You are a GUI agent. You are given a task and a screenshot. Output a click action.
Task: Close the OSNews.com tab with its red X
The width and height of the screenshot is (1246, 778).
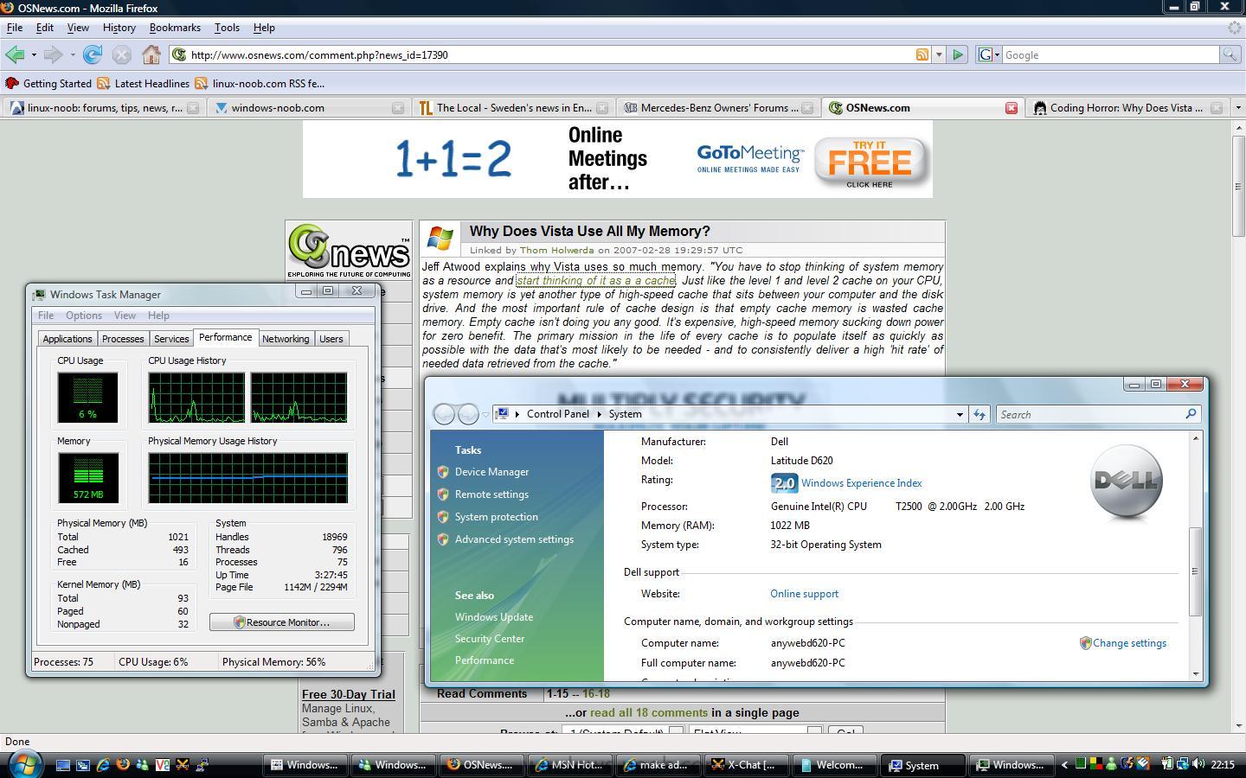tap(1011, 108)
